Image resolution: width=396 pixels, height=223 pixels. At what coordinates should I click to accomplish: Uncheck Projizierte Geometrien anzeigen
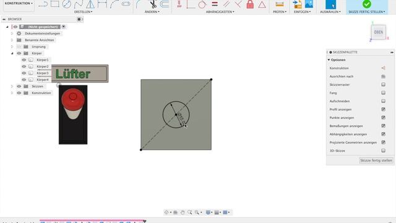383,142
